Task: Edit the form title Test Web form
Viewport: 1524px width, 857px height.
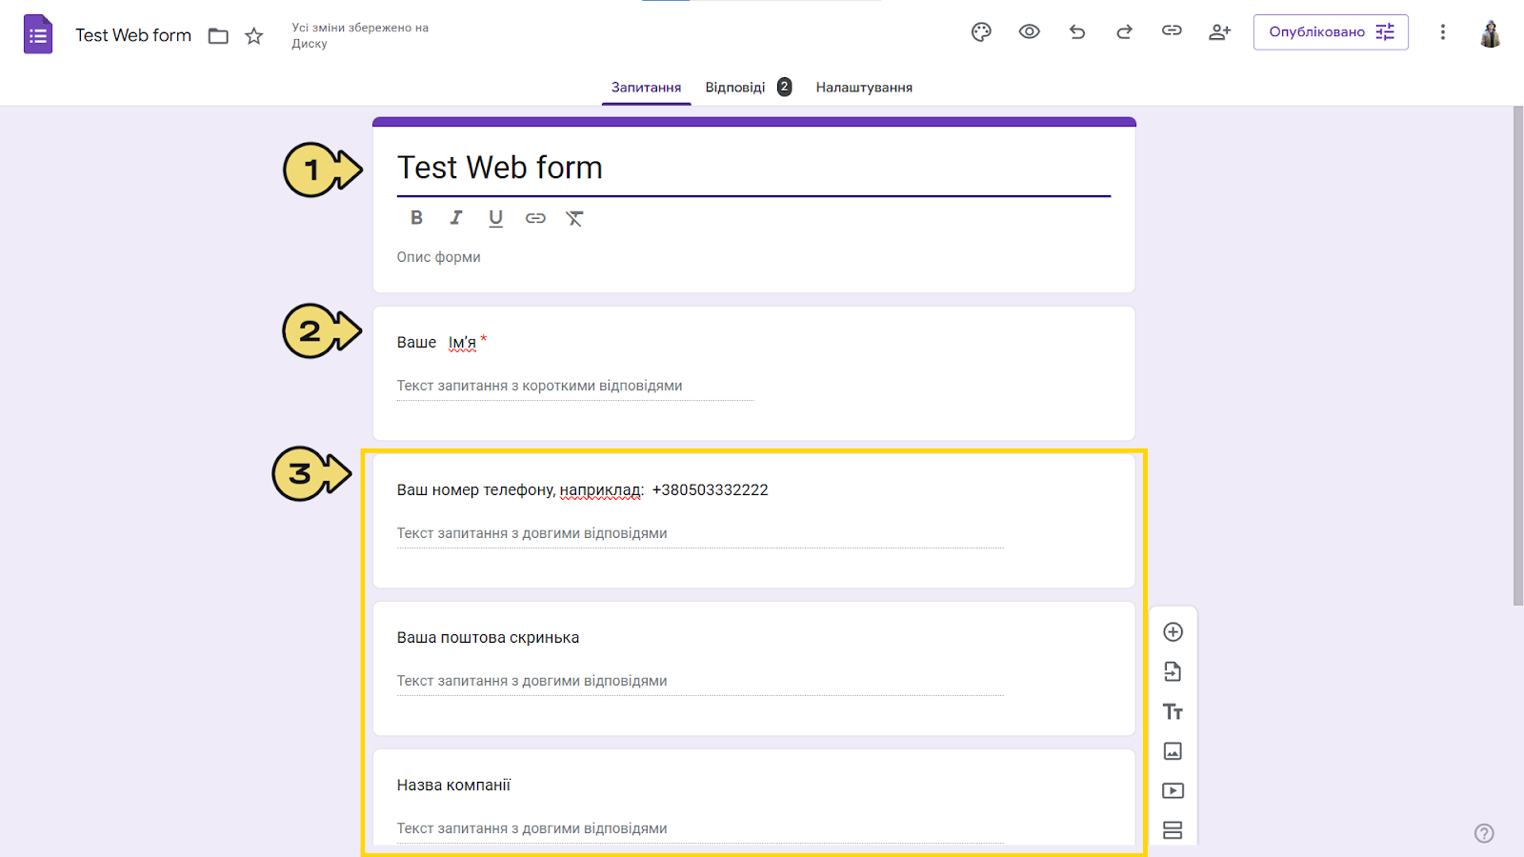Action: [753, 168]
